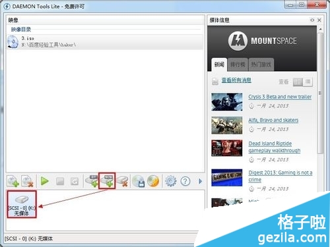Add a SCSI virtual drive
The image size is (330, 247).
click(x=107, y=180)
